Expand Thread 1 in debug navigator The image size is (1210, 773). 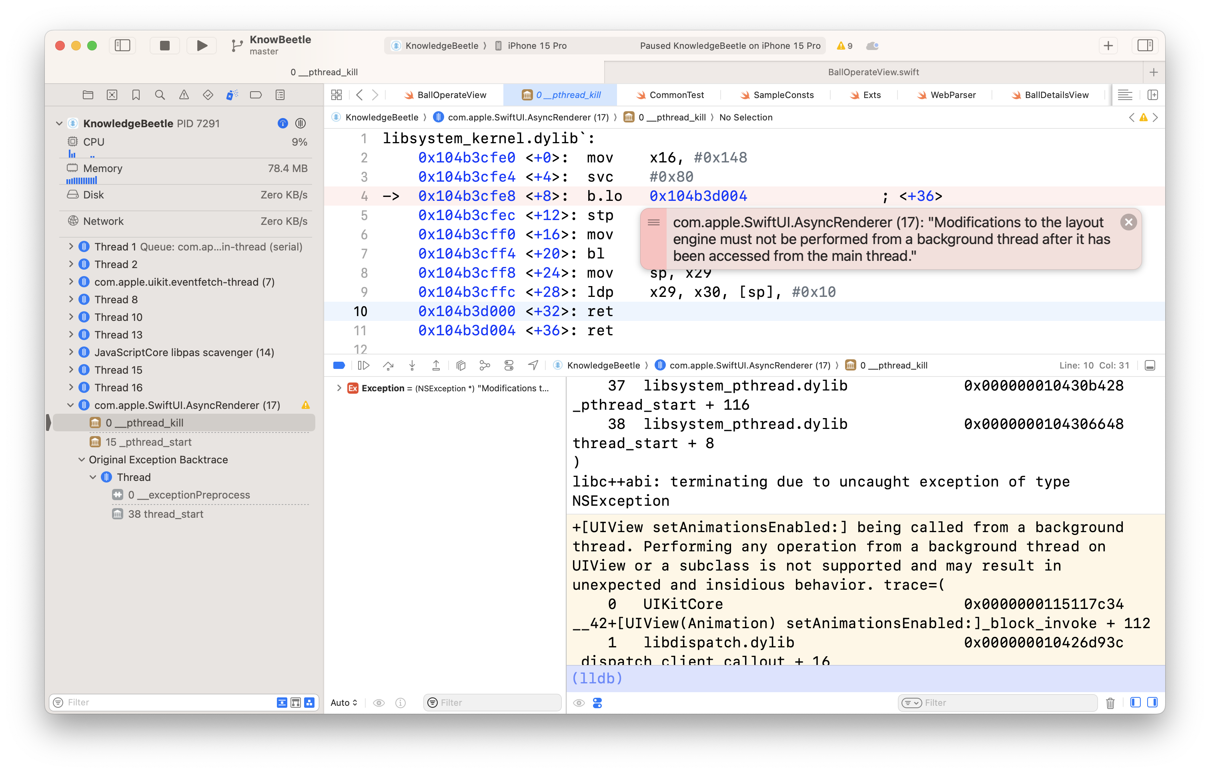point(71,246)
